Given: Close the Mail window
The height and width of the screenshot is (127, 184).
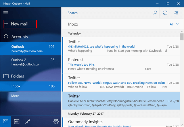Looking at the screenshot, I should 179,4.
